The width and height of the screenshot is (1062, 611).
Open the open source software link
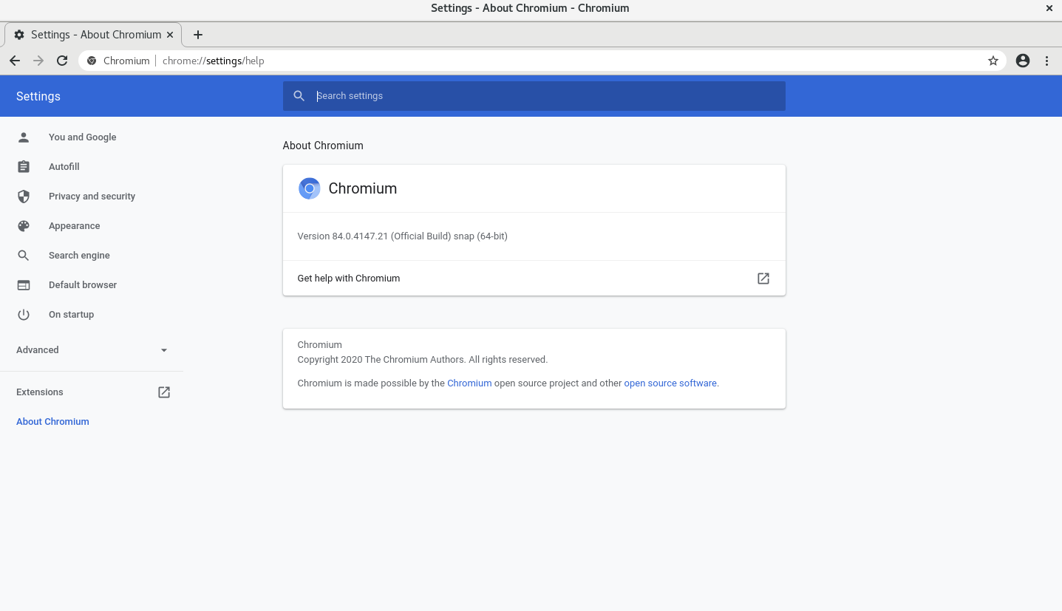pos(670,383)
